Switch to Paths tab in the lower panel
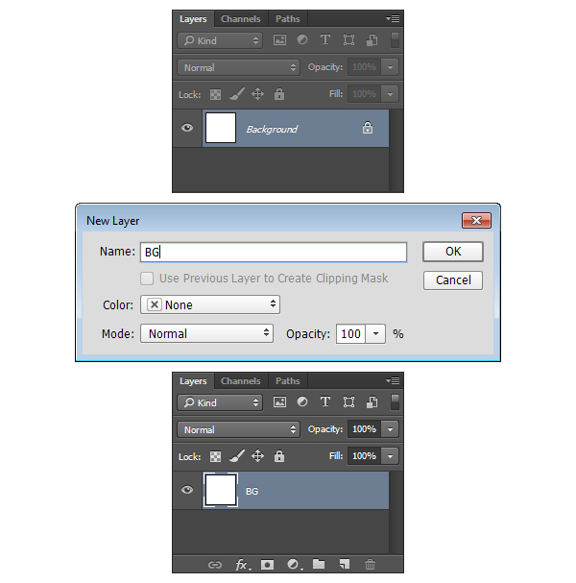Image resolution: width=576 pixels, height=583 pixels. tap(288, 381)
